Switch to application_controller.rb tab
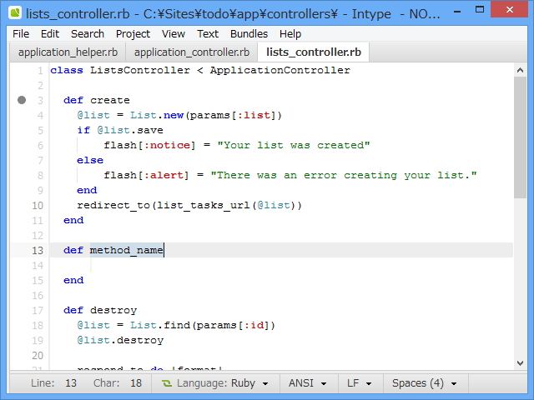The height and width of the screenshot is (400, 534). coord(192,52)
